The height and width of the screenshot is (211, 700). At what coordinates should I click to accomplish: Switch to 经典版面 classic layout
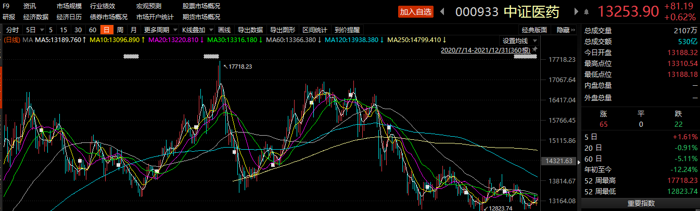tap(534, 30)
